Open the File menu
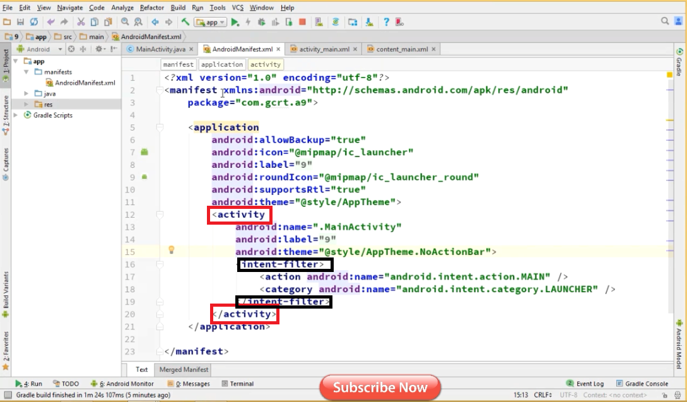The width and height of the screenshot is (687, 402). coord(8,8)
